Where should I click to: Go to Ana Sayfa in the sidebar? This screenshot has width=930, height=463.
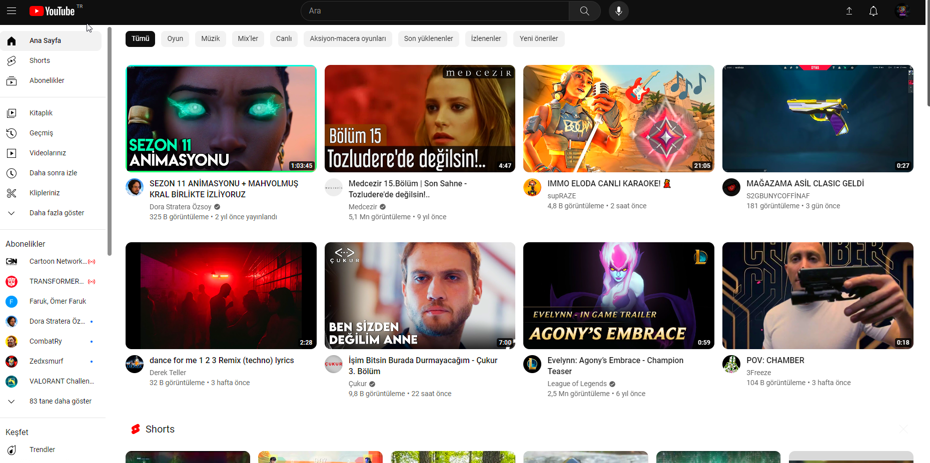[x=51, y=40]
